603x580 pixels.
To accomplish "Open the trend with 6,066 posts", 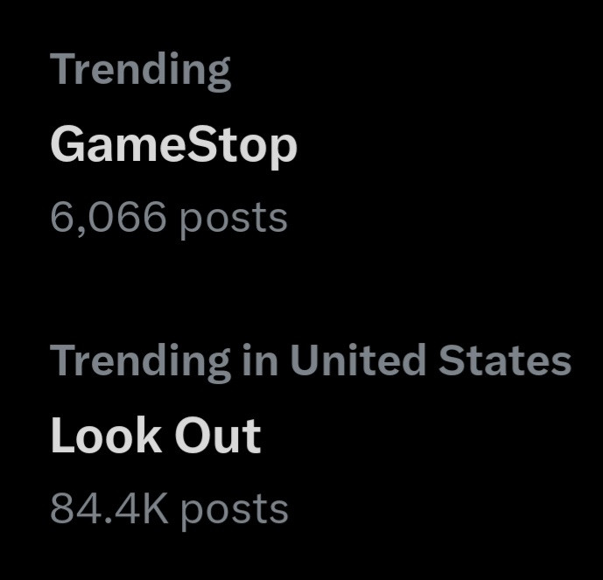I will point(173,145).
